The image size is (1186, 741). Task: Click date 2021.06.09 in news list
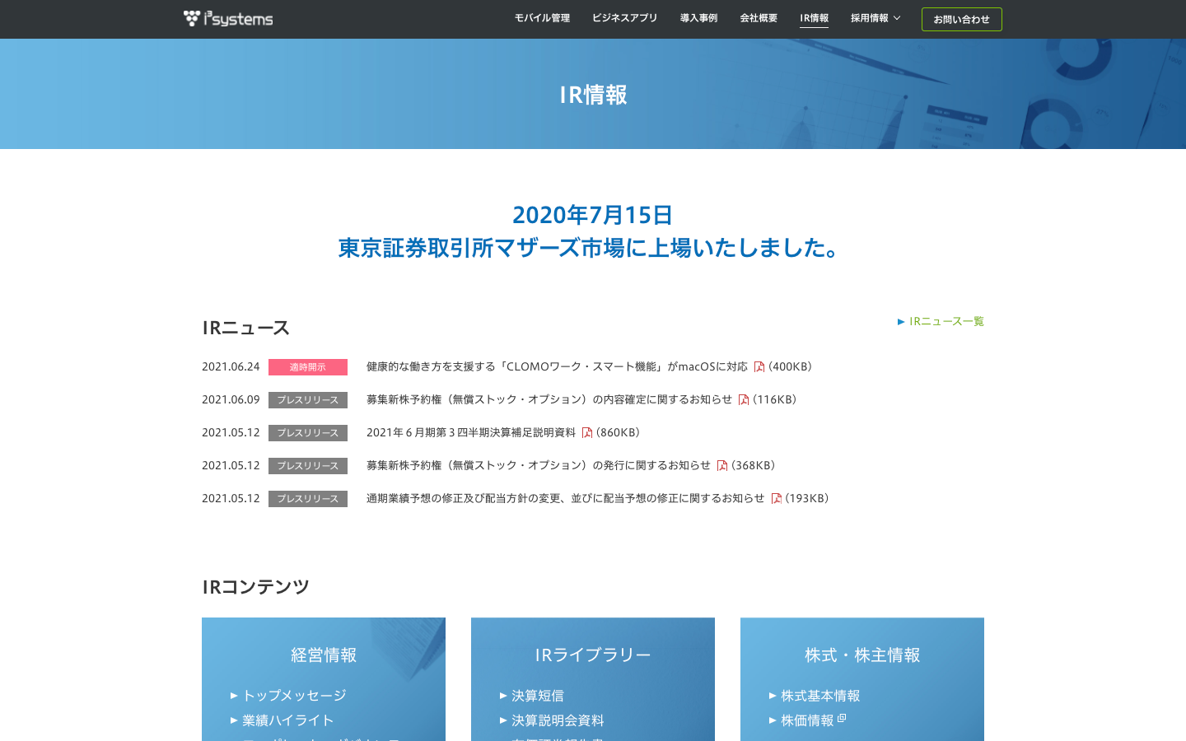pyautogui.click(x=231, y=399)
